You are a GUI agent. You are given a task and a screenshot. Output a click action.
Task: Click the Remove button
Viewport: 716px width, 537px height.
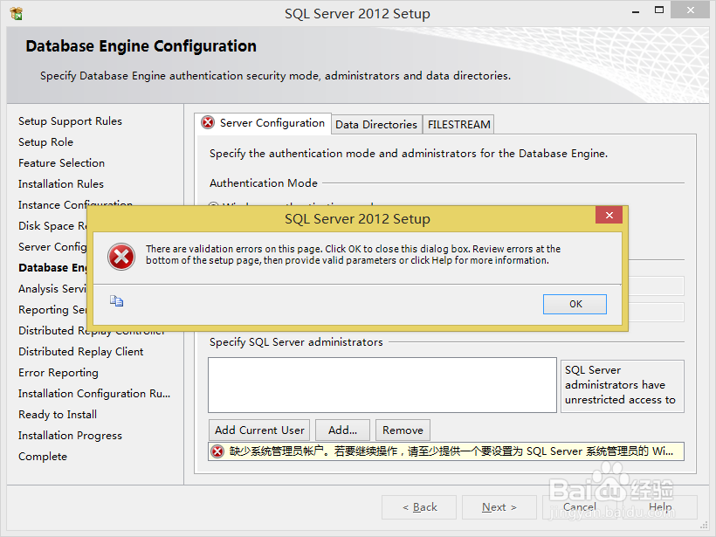tap(403, 430)
